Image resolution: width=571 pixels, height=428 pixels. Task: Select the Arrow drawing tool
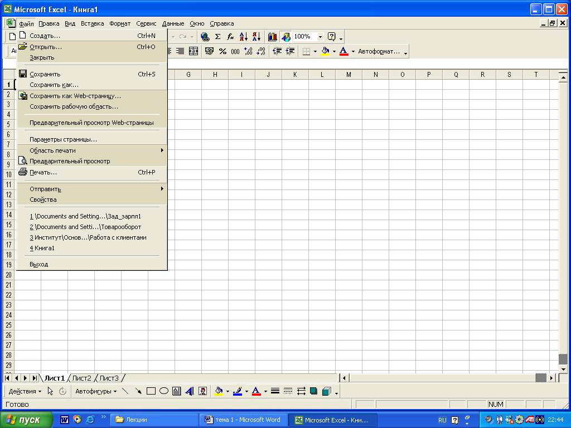coord(138,391)
